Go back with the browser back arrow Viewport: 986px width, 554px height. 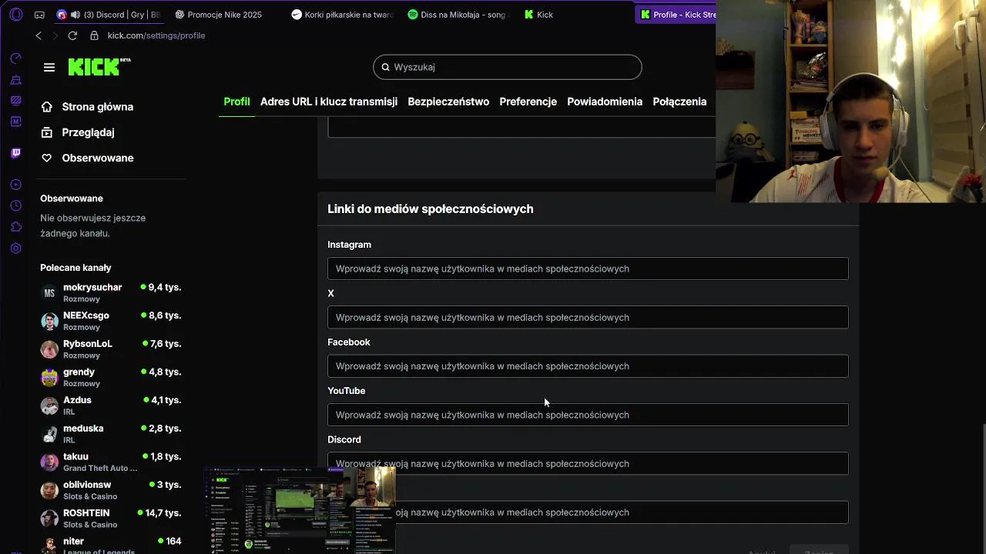point(39,35)
